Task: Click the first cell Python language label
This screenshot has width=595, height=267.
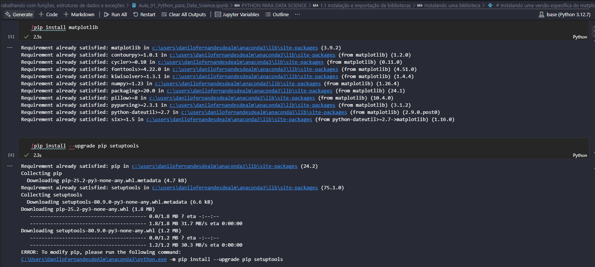Action: click(x=580, y=37)
